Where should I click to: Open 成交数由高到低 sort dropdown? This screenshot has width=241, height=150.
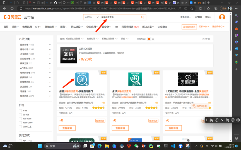coord(74,39)
